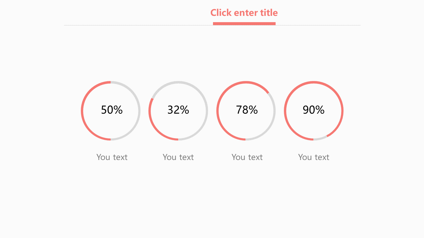Select "You text" caption under 32% ring
Image resolution: width=424 pixels, height=238 pixels.
[178, 157]
